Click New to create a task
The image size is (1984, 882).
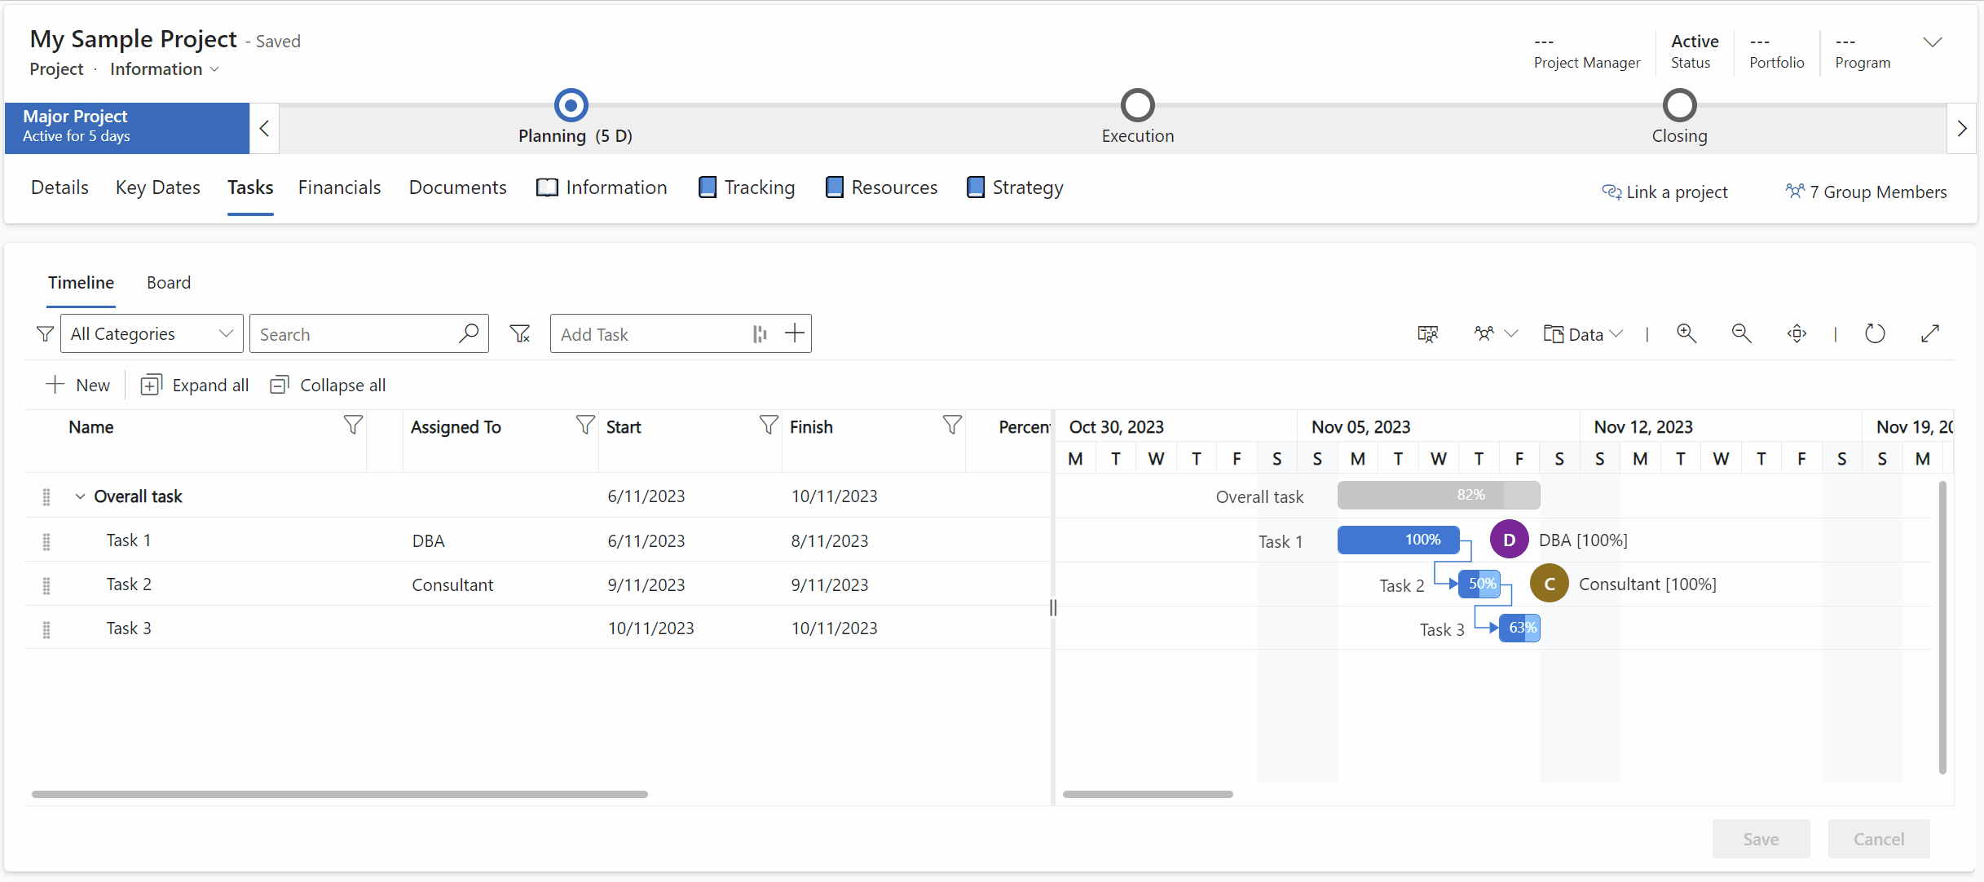click(77, 385)
